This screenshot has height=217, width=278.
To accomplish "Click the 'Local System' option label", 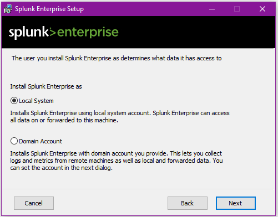I will (x=36, y=101).
